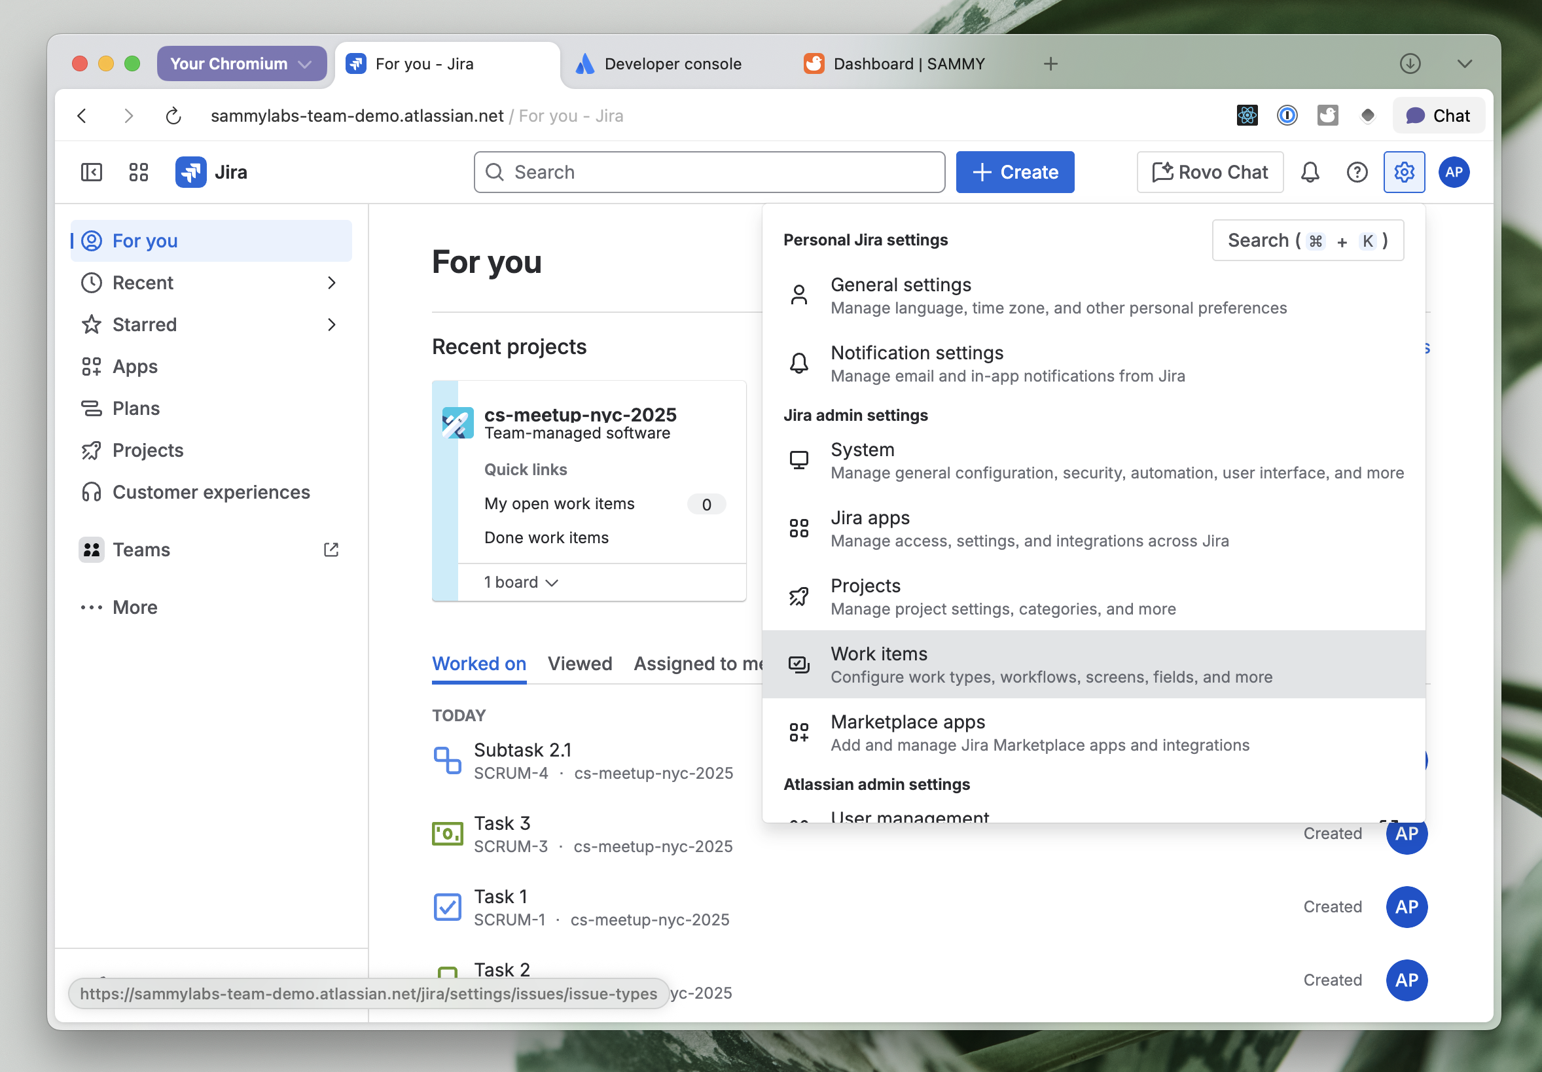Open Your Chromium profile dropdown

coord(241,64)
